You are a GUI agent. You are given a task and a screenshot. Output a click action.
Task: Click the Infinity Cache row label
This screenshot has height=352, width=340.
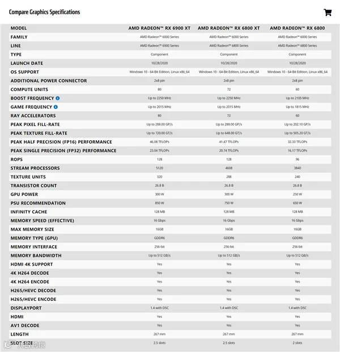point(29,212)
